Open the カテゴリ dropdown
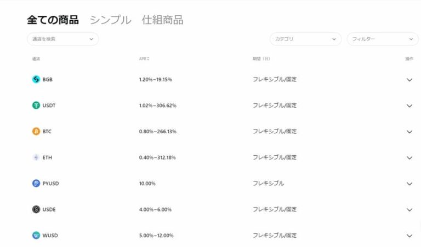Screen dimensions: 421x247 pos(305,39)
